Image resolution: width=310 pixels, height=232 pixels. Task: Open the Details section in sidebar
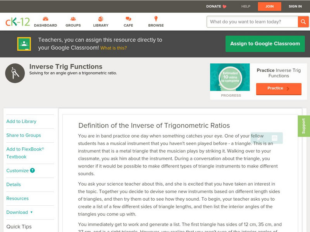(14, 184)
